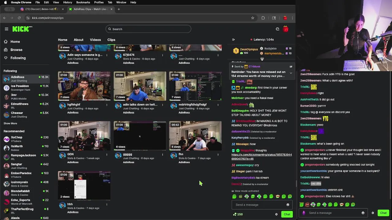Open options menu for the 'hgfhhghf' clip
Viewport: 392px width, 220px height.
[x=107, y=105]
